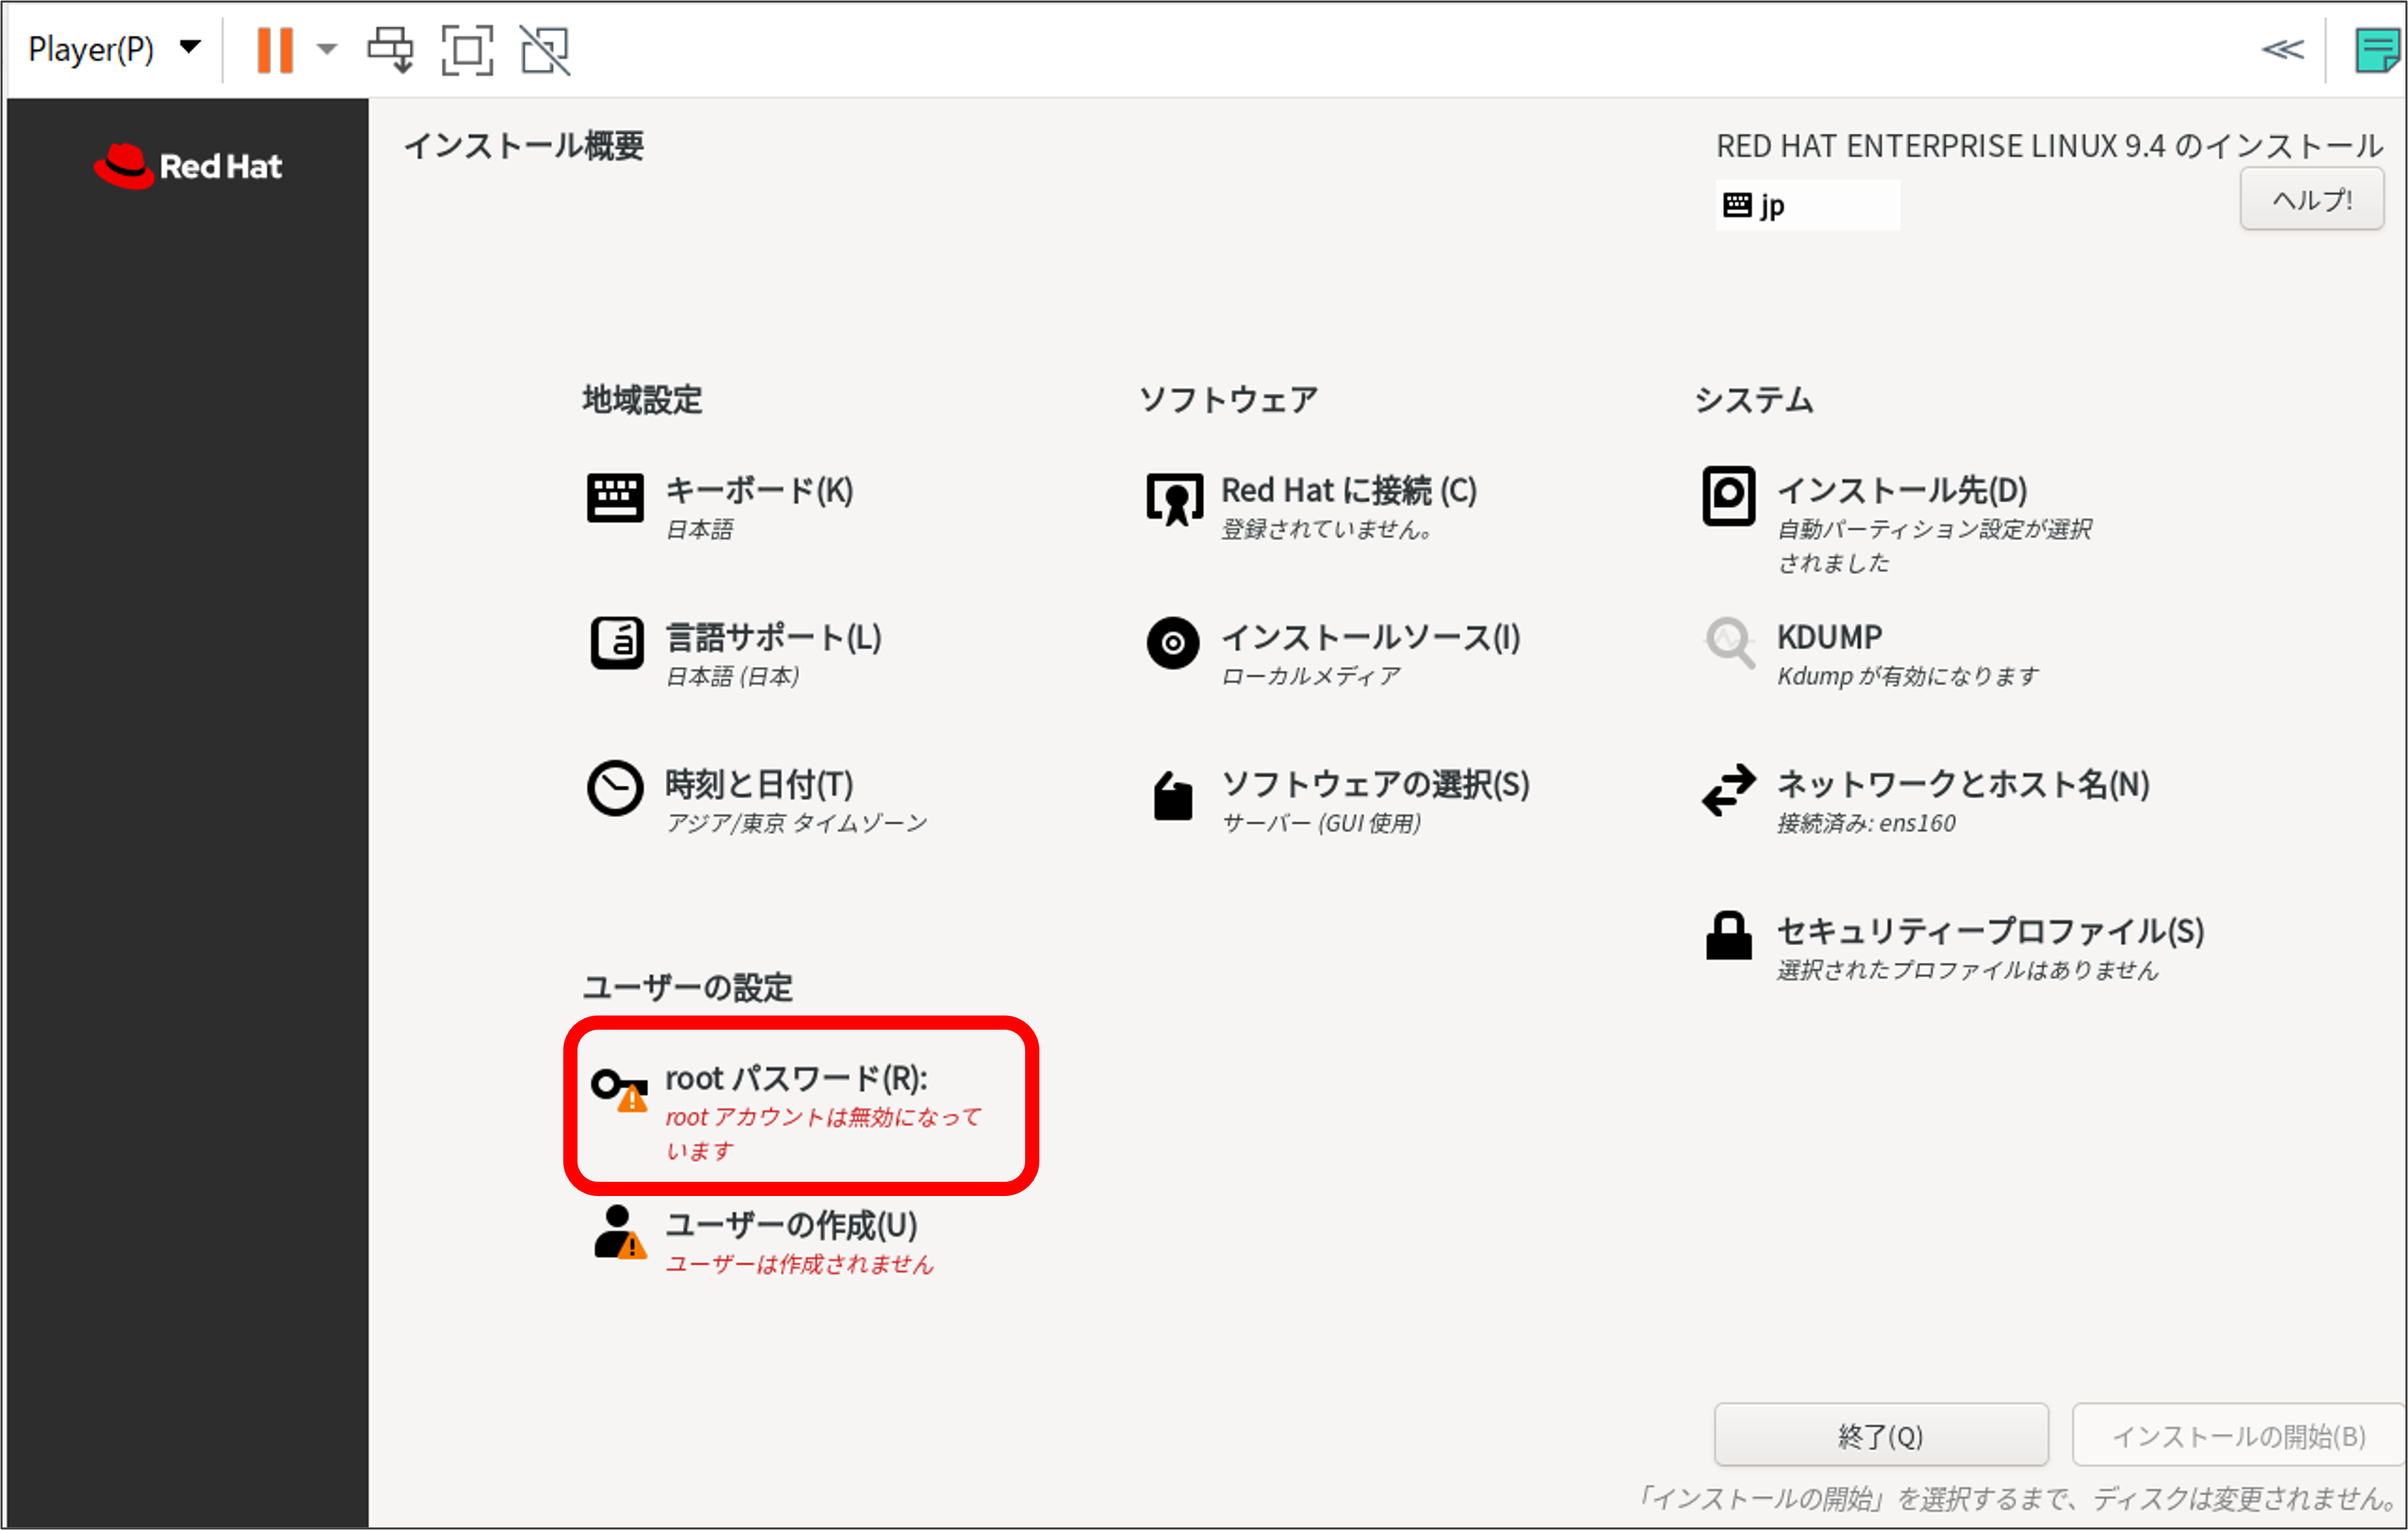Screen dimensions: 2408x1530
Task: Open ソフトウェアの選択 package icon
Action: 1172,797
